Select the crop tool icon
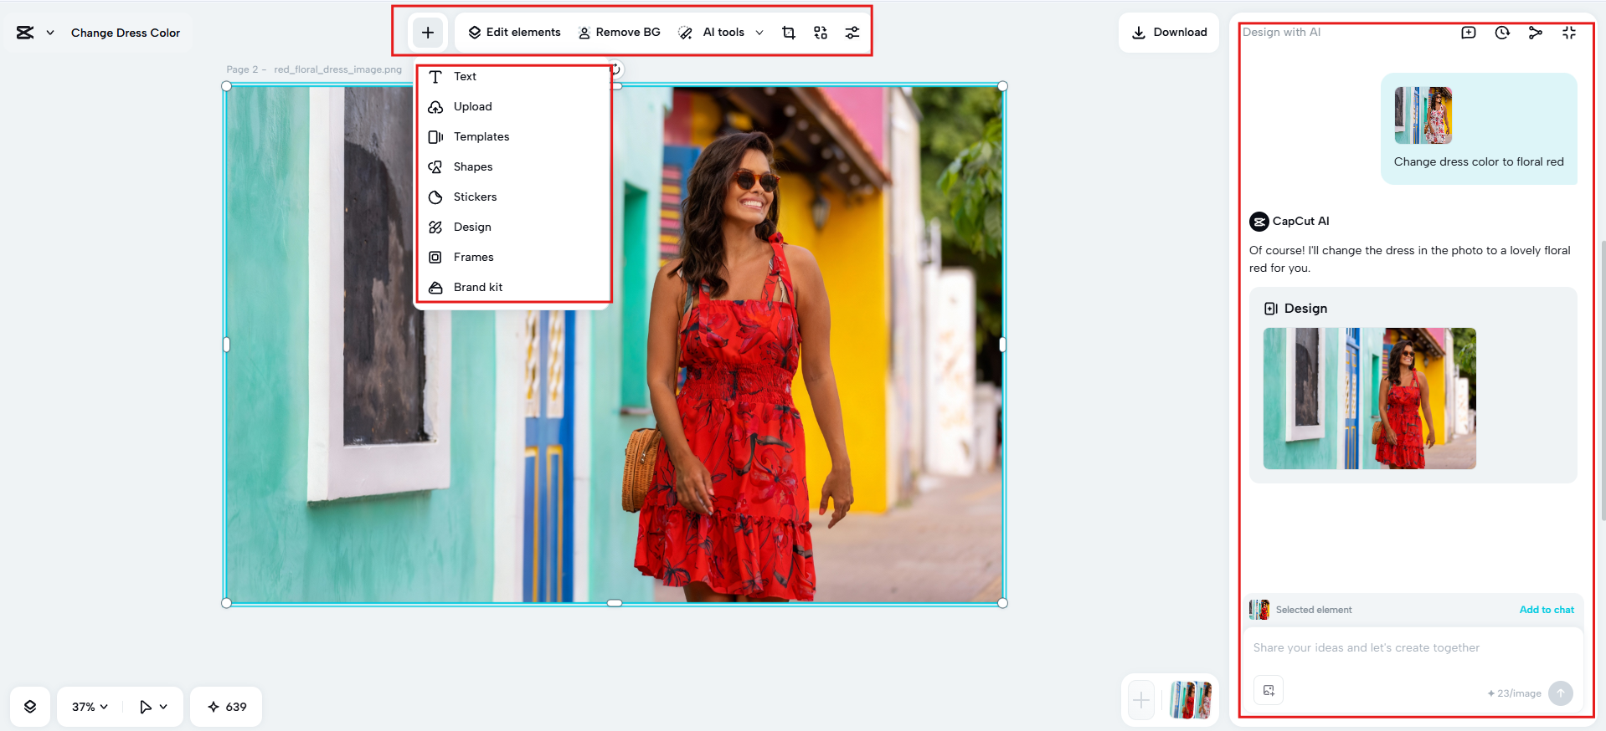1606x731 pixels. pos(789,33)
